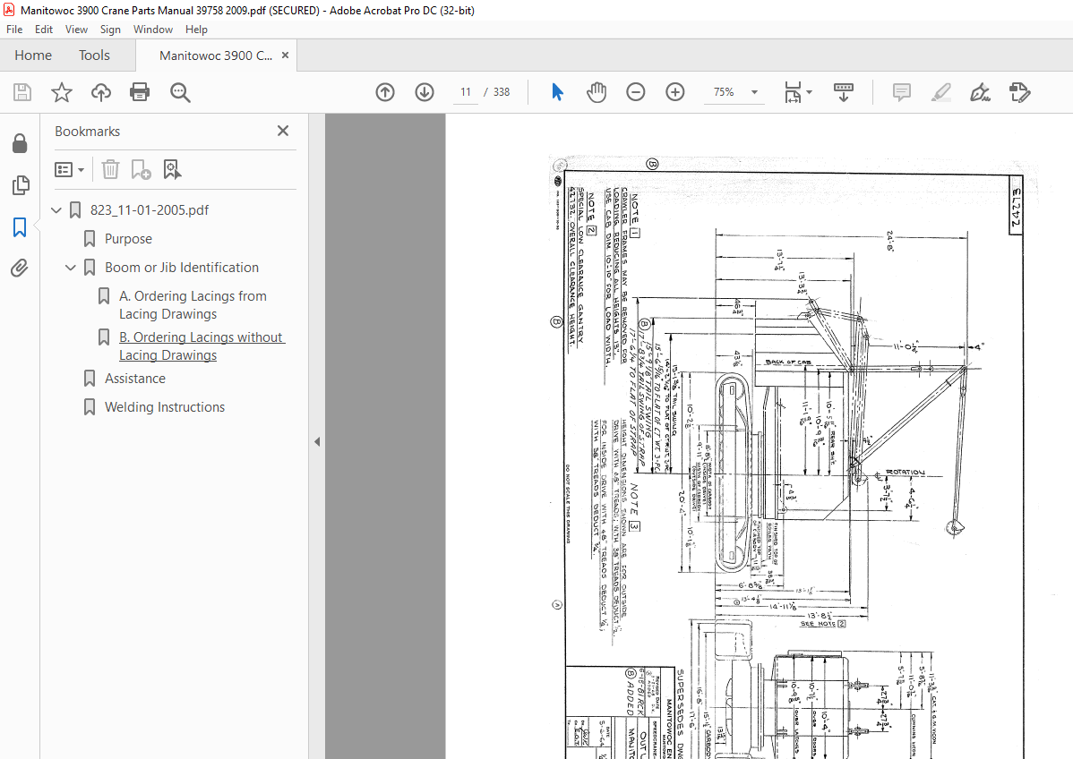The height and width of the screenshot is (759, 1073).
Task: Open bookmarks options dropdown menu
Action: coord(69,169)
